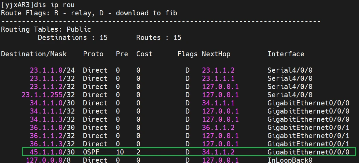Click the 'Routing Tables: Public' text
Screen dimensions: 359x163
pos(46,29)
